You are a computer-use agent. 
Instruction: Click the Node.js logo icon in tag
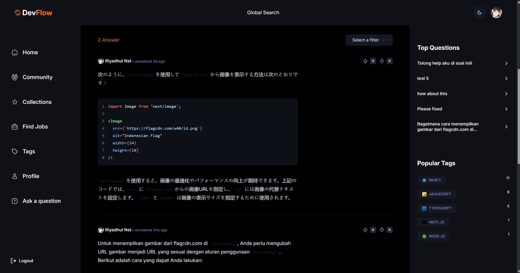click(424, 236)
